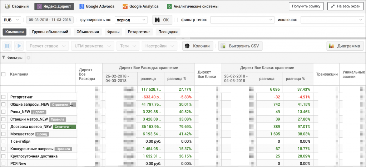Select the Ретаргетинг sub-tab
The width and height of the screenshot is (366, 167).
tap(139, 32)
